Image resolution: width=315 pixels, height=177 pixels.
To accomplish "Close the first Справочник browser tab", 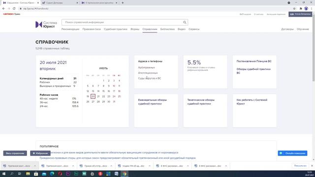I will [38, 3].
